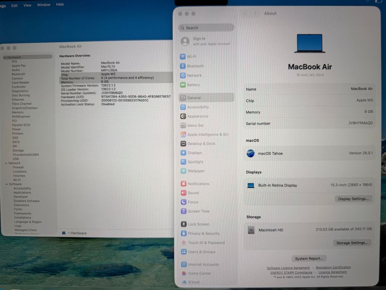Select the Notifications bell icon
The height and width of the screenshot is (290, 386).
(184, 184)
